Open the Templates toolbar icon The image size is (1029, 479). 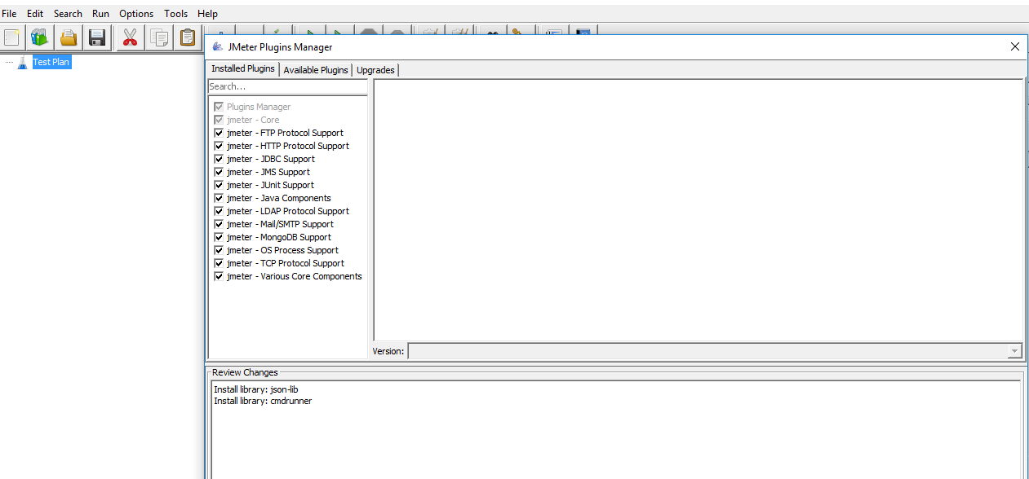[39, 37]
